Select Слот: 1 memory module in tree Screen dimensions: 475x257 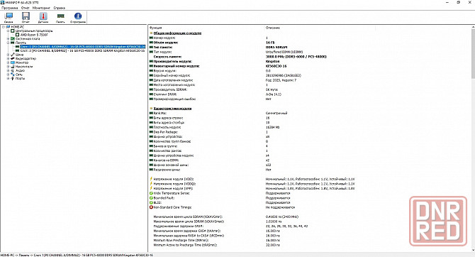pyautogui.click(x=83, y=47)
